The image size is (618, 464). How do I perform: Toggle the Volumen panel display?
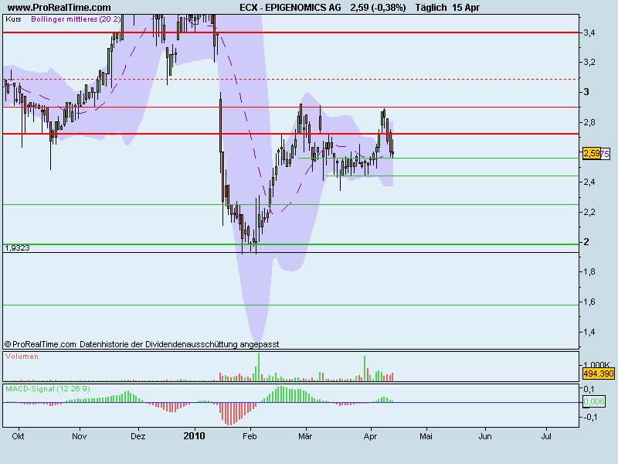coord(21,357)
